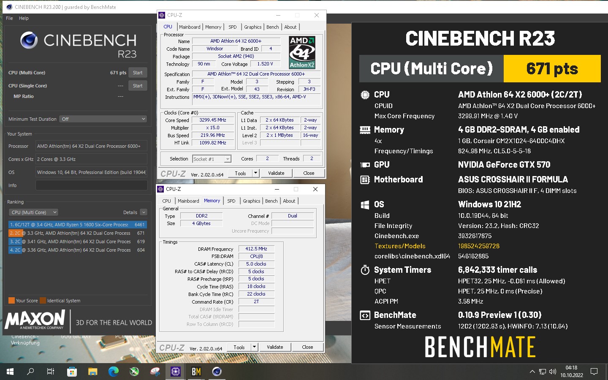This screenshot has height=380, width=608.
Task: Start the CPU Multi Core test
Action: click(138, 73)
